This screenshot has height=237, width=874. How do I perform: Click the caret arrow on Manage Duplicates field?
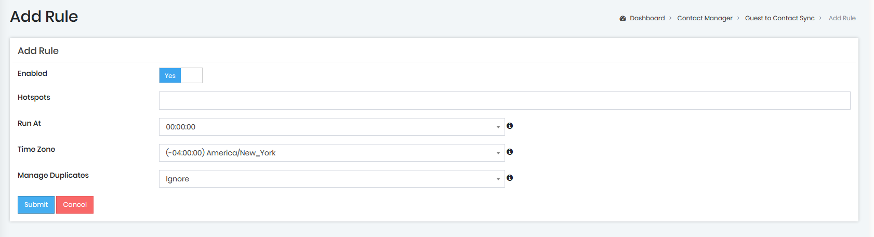(498, 179)
